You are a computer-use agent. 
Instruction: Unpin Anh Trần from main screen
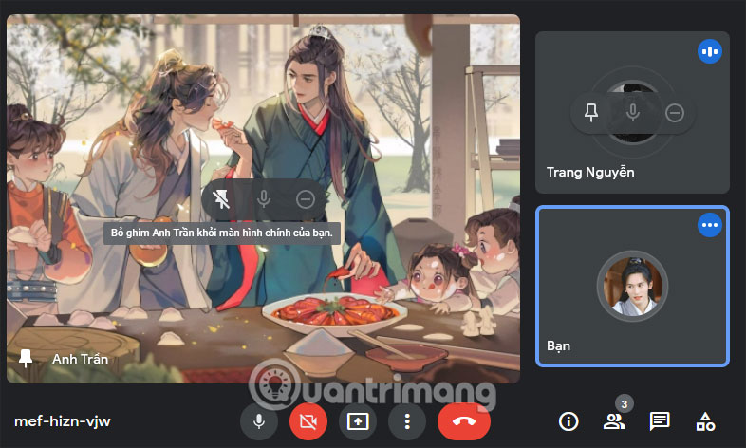(x=221, y=199)
